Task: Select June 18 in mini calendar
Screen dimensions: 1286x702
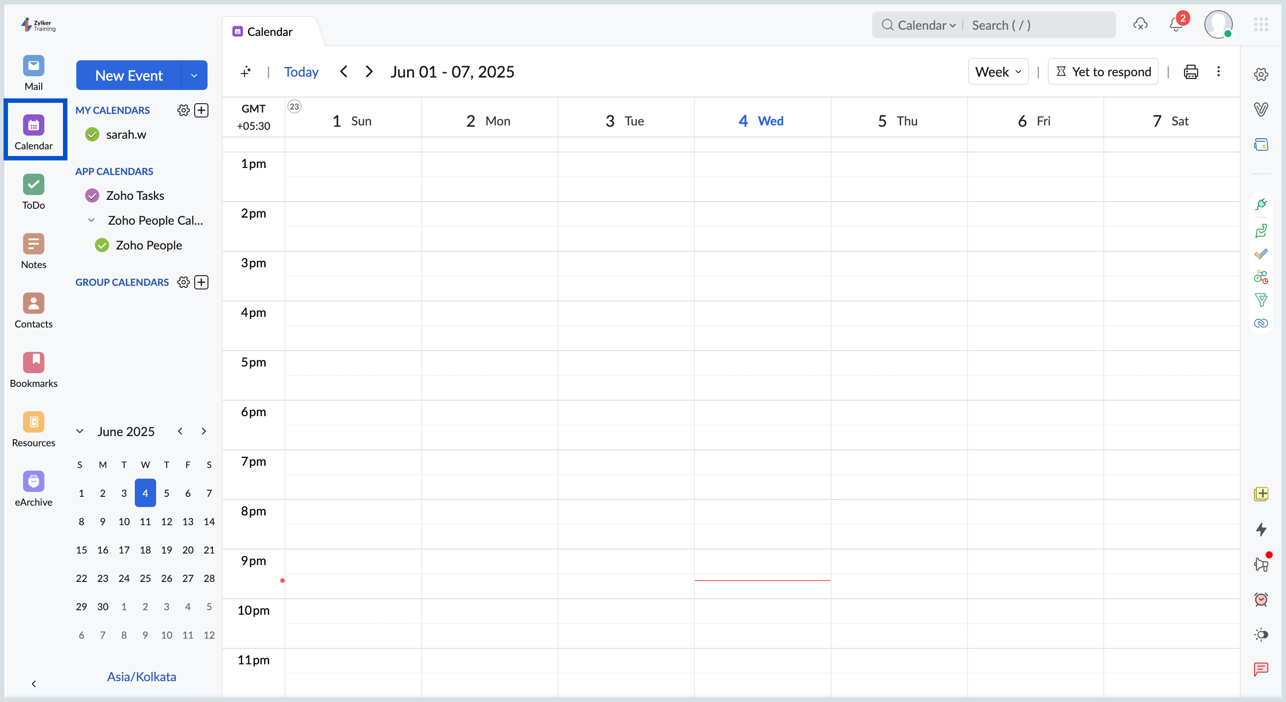Action: [145, 550]
